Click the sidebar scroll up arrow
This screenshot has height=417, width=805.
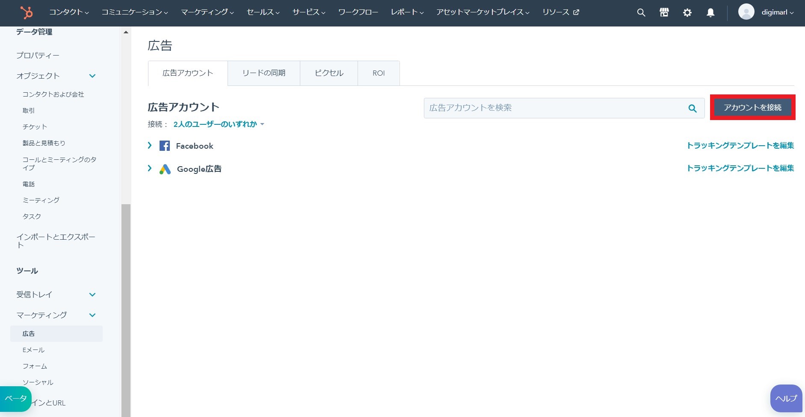126,32
